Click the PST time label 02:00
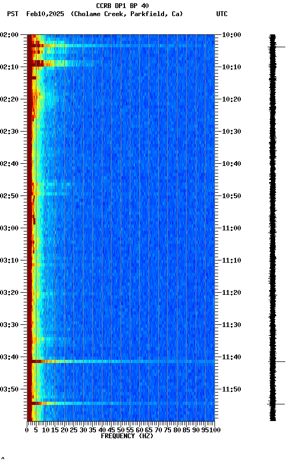296x464 pixels. (9, 35)
